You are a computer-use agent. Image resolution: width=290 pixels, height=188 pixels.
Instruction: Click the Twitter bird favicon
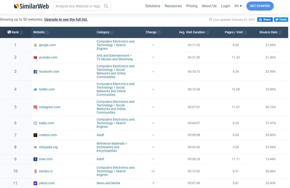pos(35,90)
